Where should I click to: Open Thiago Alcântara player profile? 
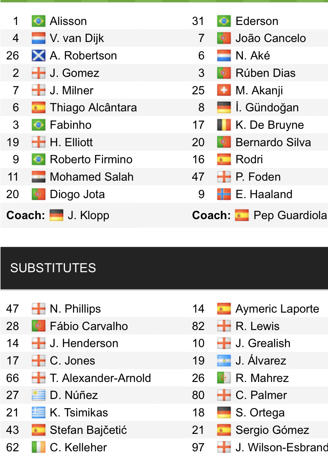(x=93, y=107)
